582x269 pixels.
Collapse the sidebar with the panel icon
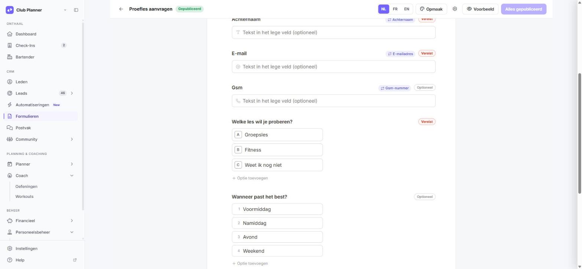76,10
